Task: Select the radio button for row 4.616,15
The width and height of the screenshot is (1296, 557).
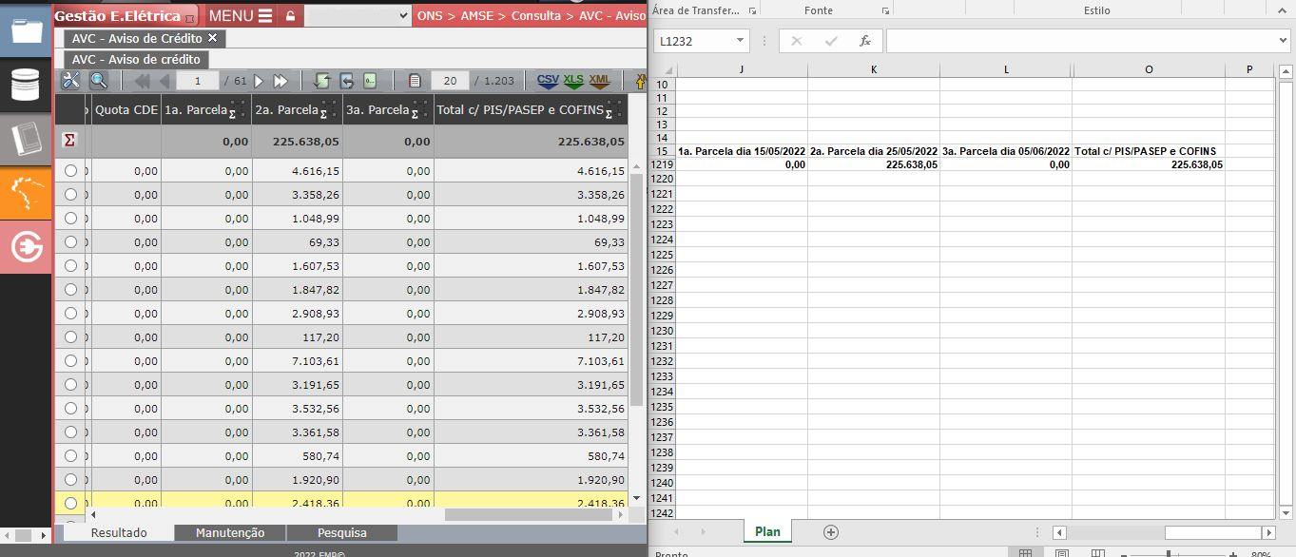Action: pyautogui.click(x=70, y=171)
